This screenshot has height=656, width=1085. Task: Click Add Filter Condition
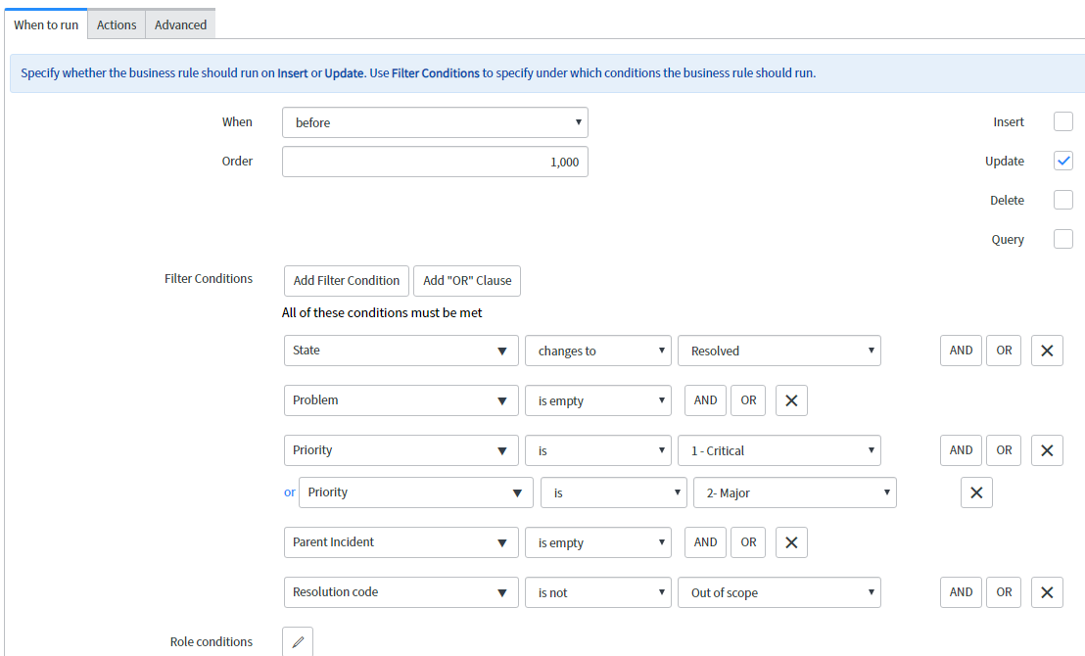(x=346, y=281)
